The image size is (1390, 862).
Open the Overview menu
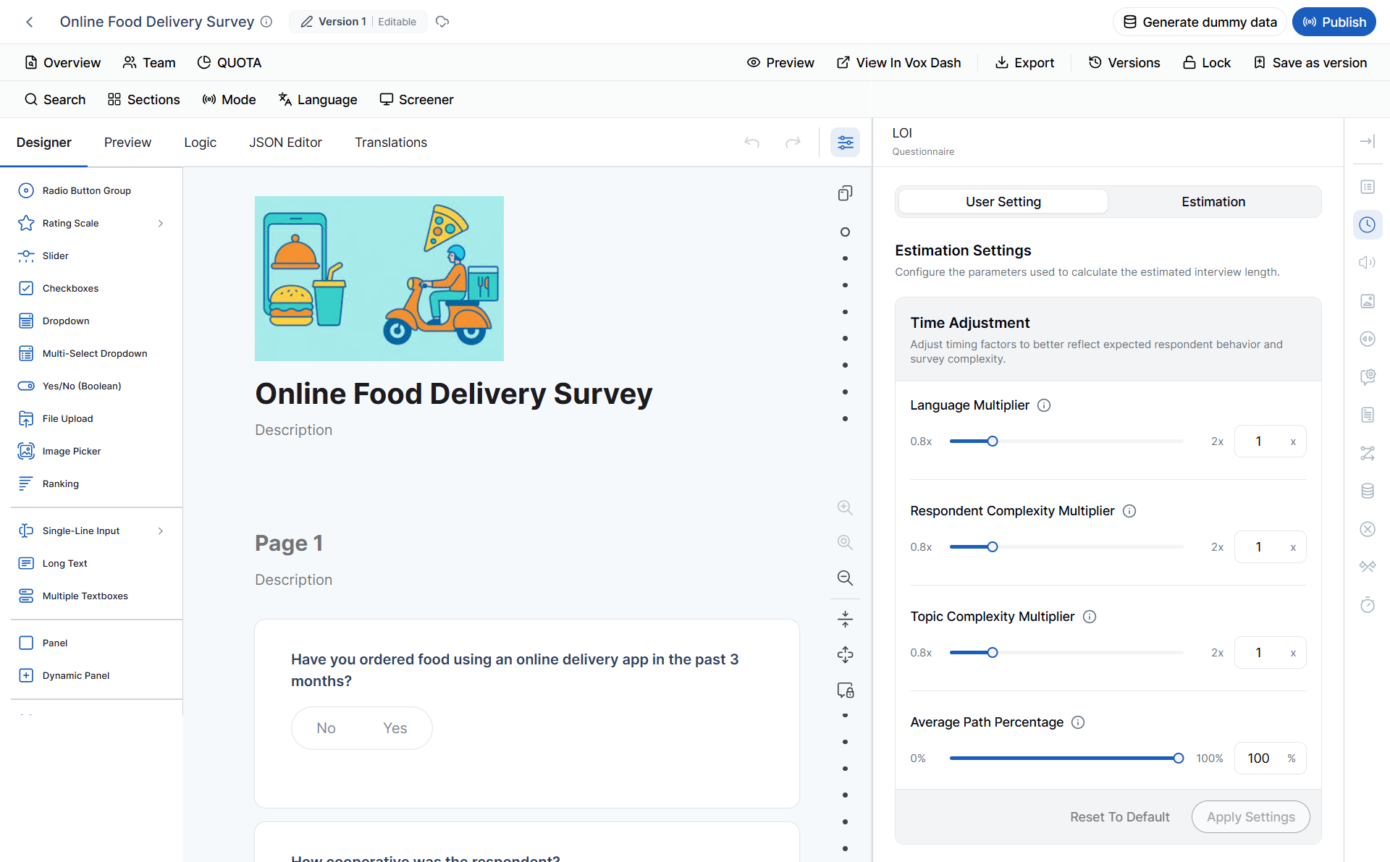(x=63, y=63)
